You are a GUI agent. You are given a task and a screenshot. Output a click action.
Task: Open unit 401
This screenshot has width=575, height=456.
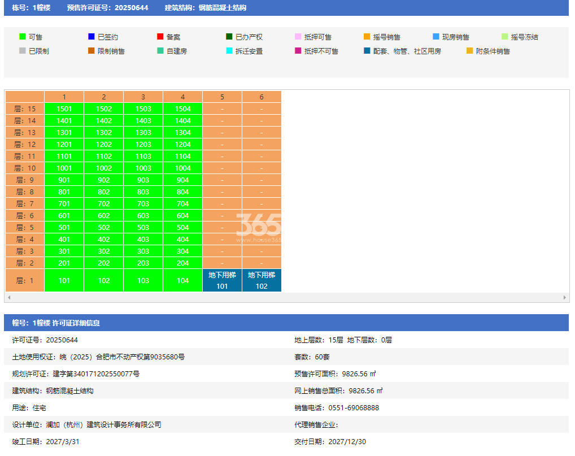pyautogui.click(x=64, y=239)
